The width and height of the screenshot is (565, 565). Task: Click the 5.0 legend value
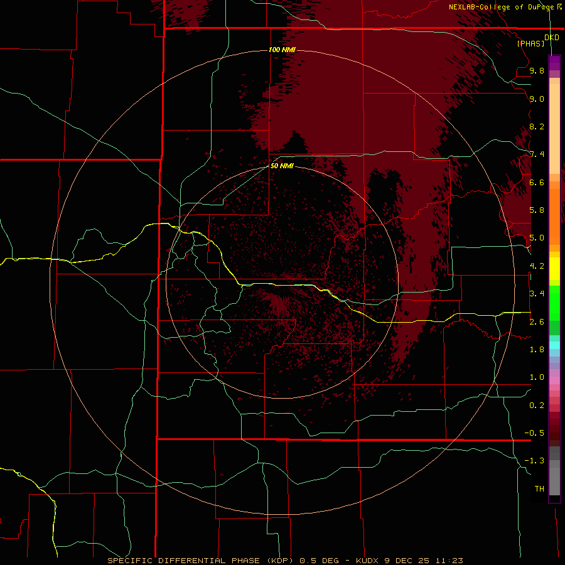coord(537,238)
